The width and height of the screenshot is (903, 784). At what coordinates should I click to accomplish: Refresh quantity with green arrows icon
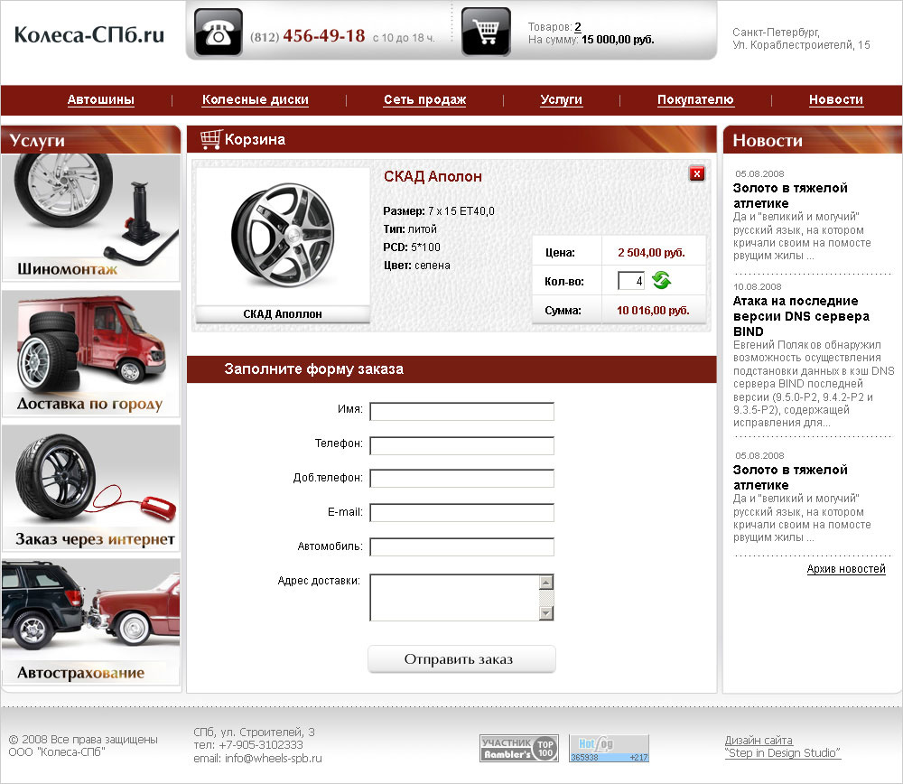(661, 281)
